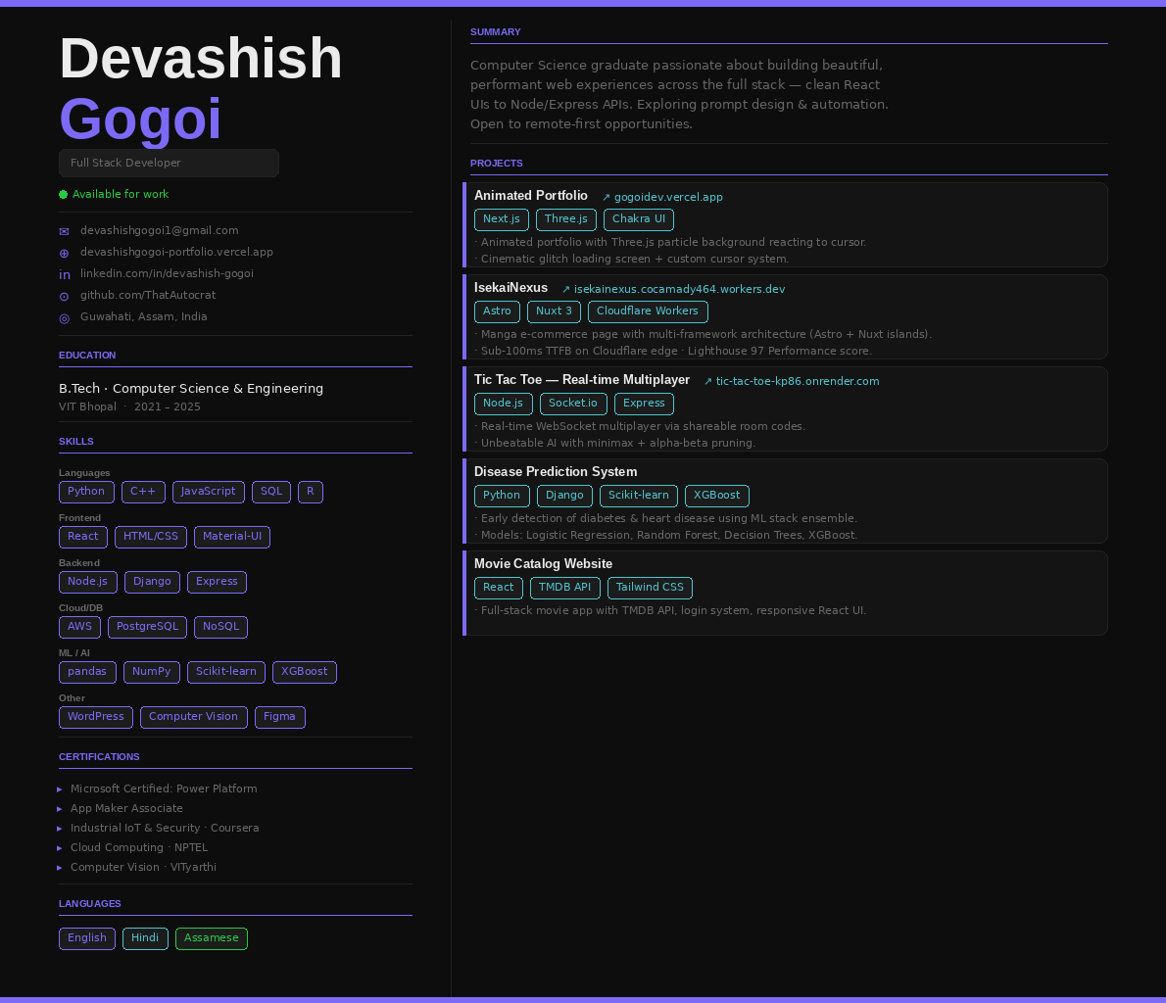Click the triangle beside Computer Vision VITyarthi

60,868
